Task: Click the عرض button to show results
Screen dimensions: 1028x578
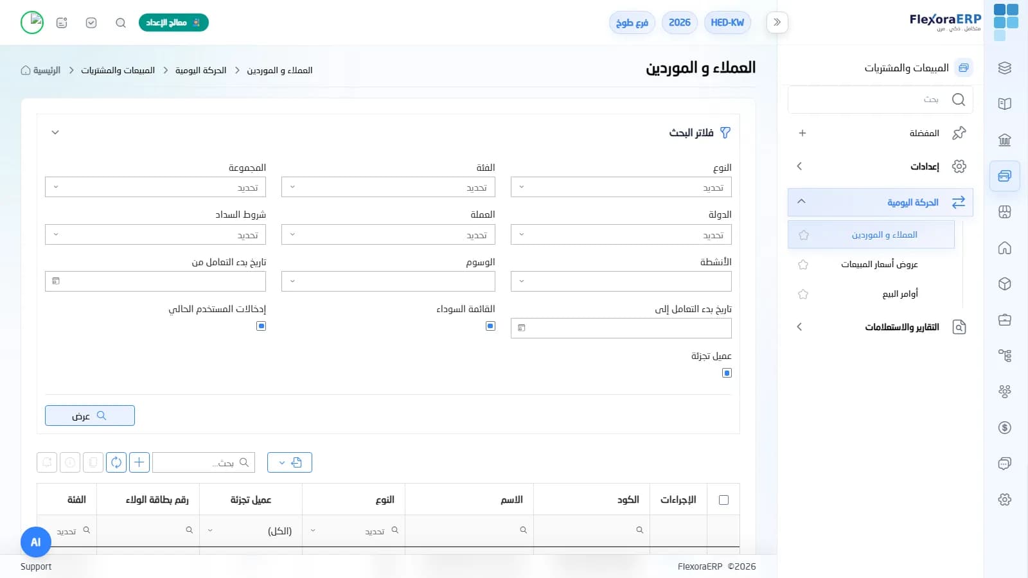Action: (90, 416)
